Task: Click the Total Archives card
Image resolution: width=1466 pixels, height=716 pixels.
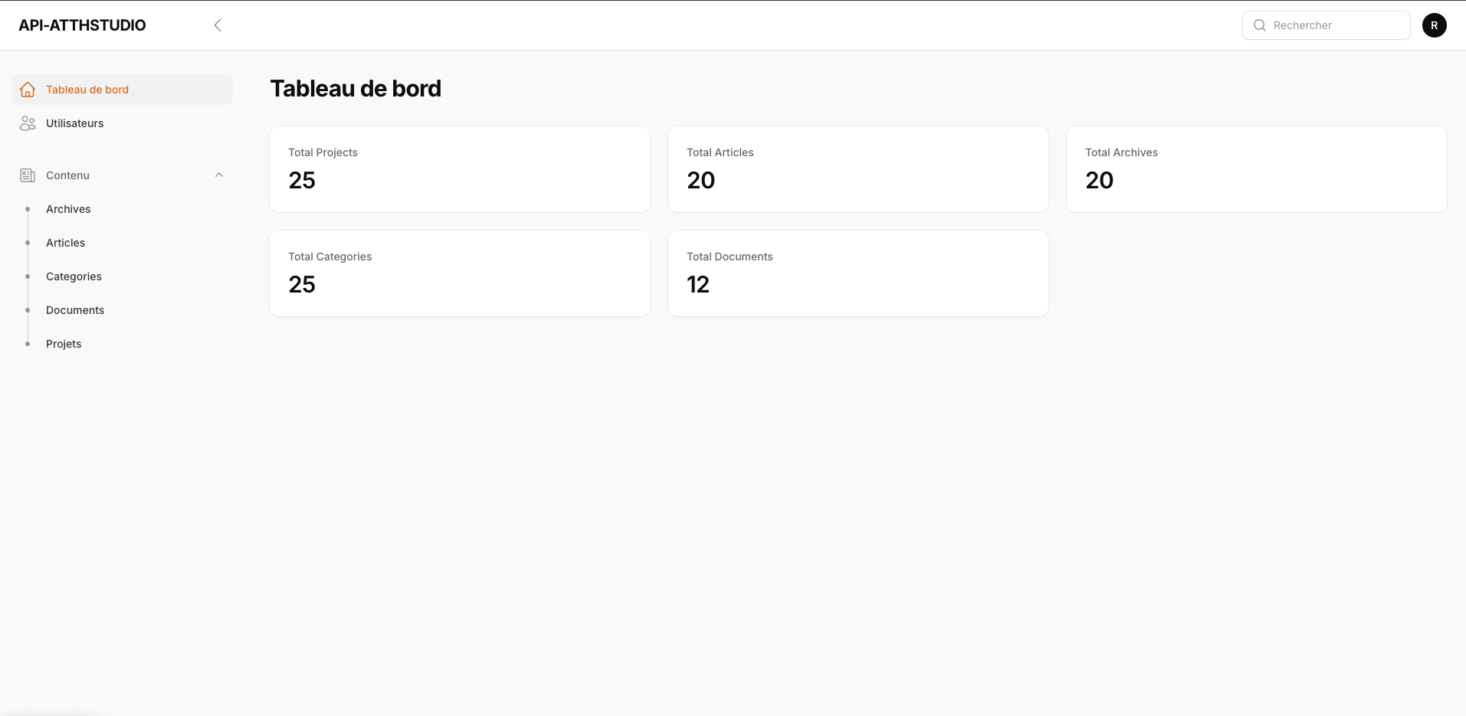Action: pos(1257,169)
